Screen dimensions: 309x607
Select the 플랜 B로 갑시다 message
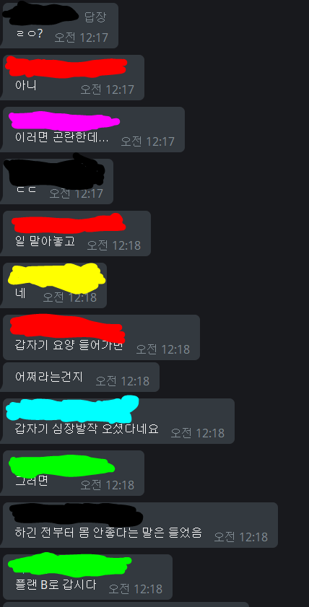click(56, 585)
